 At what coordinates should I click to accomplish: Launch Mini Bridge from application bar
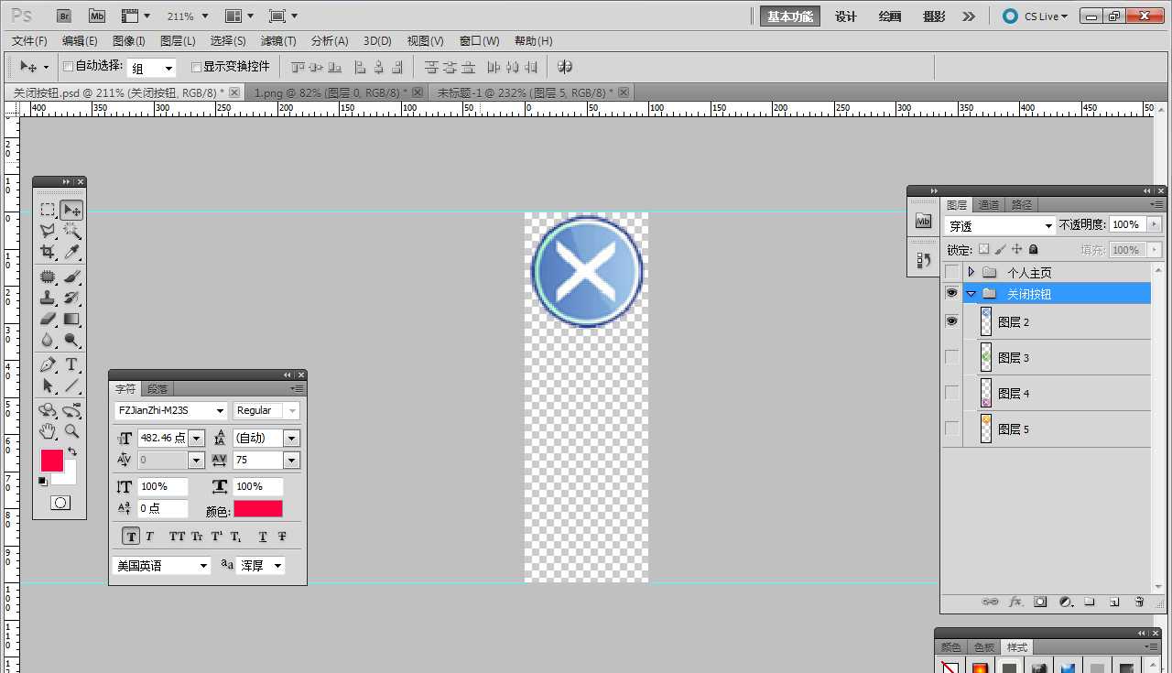click(x=97, y=16)
